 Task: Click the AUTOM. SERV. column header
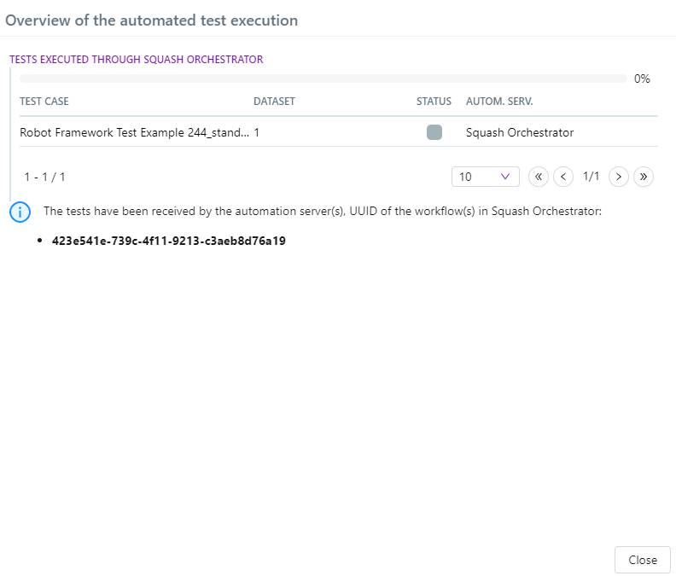tap(499, 102)
